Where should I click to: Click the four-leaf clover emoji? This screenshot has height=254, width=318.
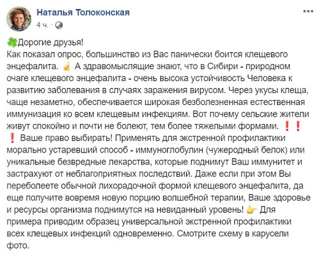click(x=12, y=43)
